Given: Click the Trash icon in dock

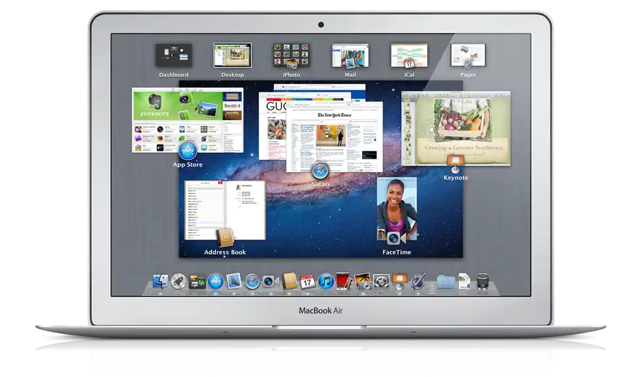Looking at the screenshot, I should click(x=483, y=282).
